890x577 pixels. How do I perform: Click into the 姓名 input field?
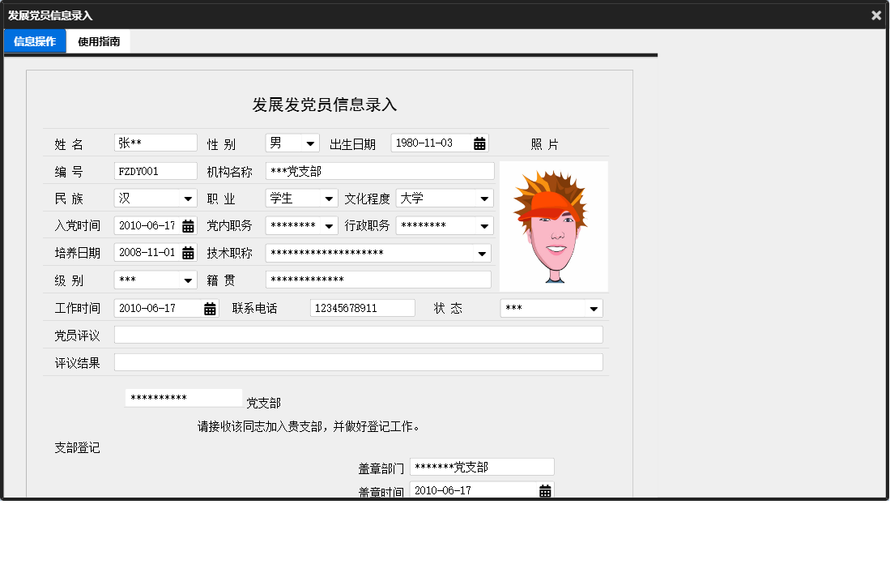click(155, 142)
